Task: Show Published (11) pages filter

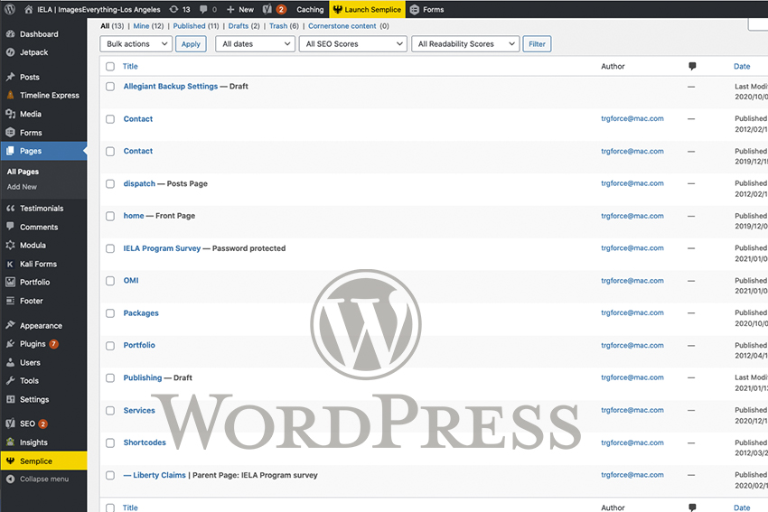Action: coord(196,26)
